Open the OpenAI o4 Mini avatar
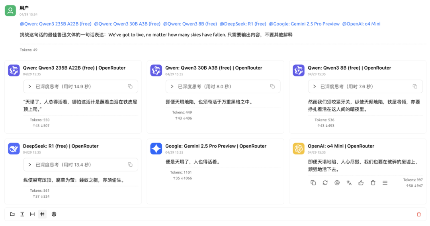430x226 pixels. [x=298, y=149]
